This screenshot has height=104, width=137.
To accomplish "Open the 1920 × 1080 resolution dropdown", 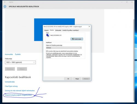I will coord(20,63).
